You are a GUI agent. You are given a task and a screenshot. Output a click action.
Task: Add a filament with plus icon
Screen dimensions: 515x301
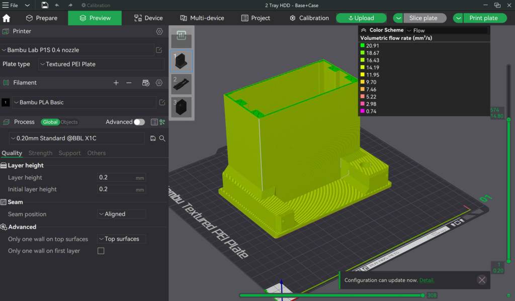(x=116, y=82)
